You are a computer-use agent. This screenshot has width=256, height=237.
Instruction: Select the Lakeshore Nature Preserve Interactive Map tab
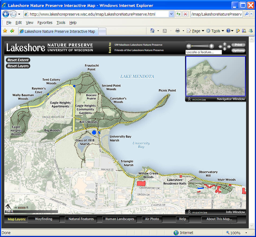click(x=58, y=31)
